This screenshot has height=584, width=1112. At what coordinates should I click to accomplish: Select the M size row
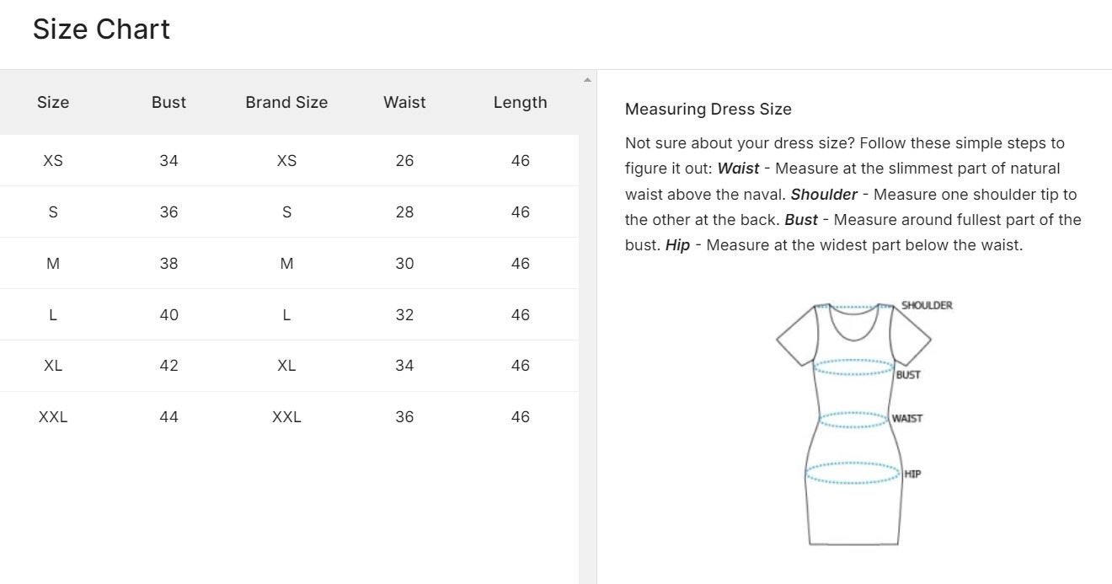[x=289, y=263]
